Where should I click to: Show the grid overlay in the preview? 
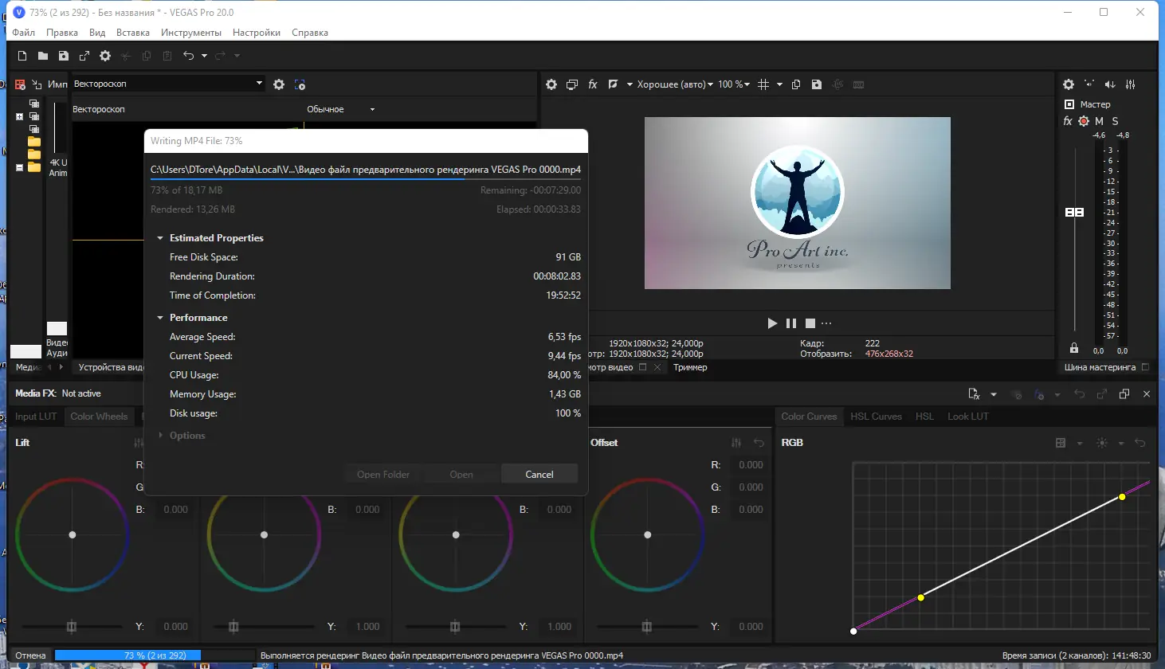[x=763, y=84]
